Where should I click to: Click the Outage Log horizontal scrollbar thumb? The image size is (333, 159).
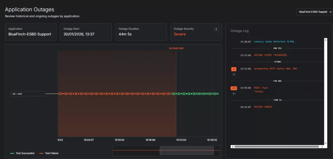[276, 146]
